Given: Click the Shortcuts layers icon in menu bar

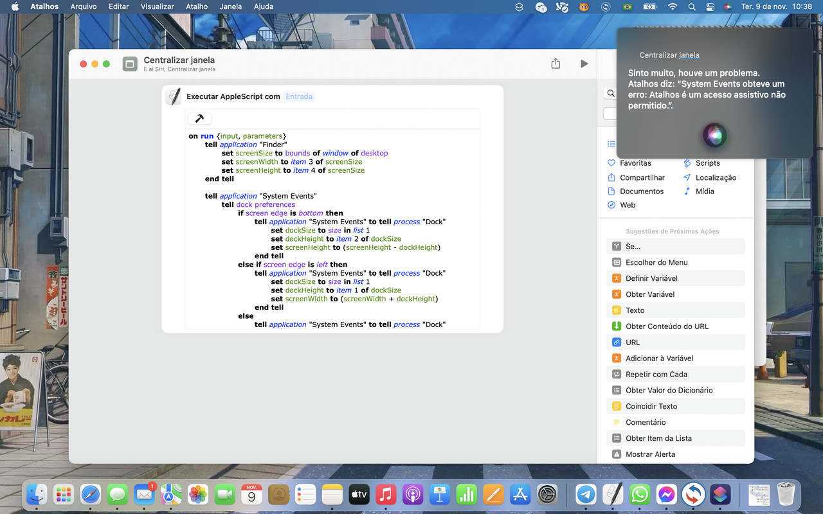Looking at the screenshot, I should (520, 7).
